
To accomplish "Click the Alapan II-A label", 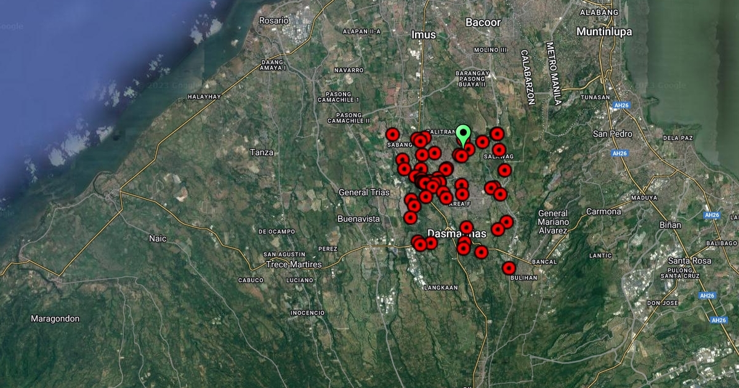I will coord(361,31).
